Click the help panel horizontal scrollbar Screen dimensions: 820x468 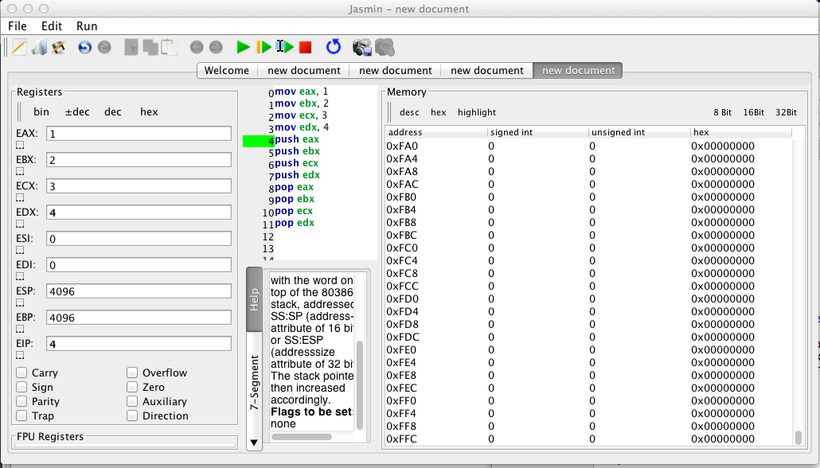click(x=301, y=436)
